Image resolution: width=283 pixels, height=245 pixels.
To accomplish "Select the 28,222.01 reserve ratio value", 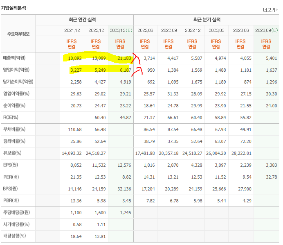I will point(241,153).
